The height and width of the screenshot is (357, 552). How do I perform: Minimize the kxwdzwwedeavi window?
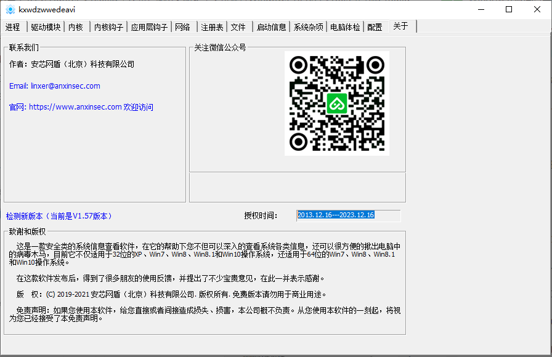tap(481, 9)
